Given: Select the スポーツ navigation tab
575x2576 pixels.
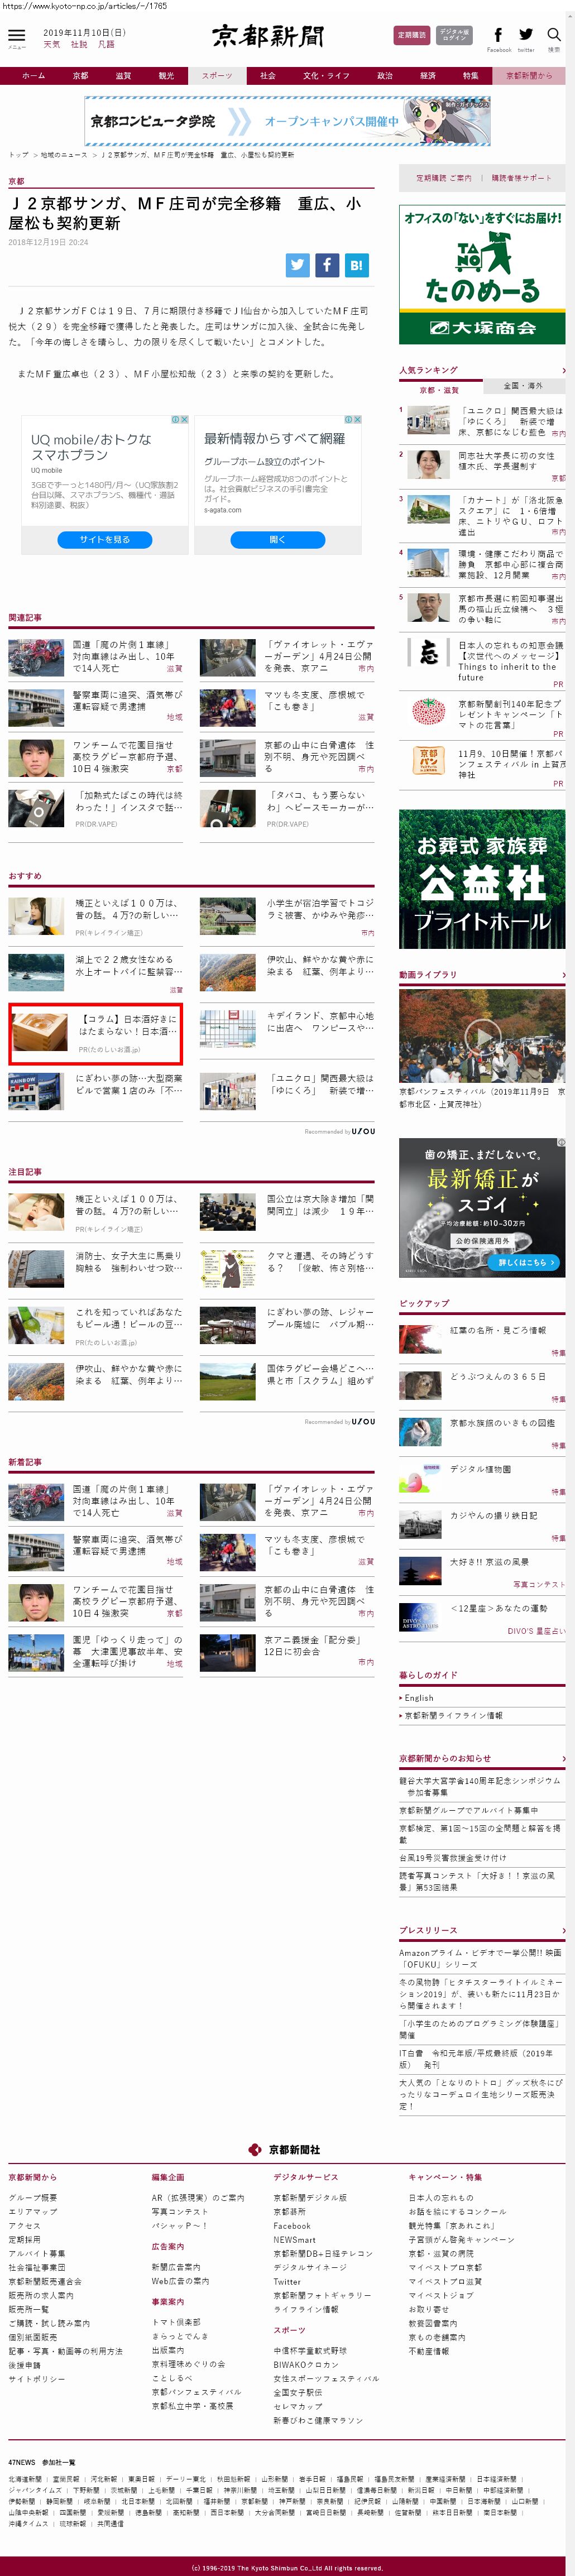Looking at the screenshot, I should [216, 76].
